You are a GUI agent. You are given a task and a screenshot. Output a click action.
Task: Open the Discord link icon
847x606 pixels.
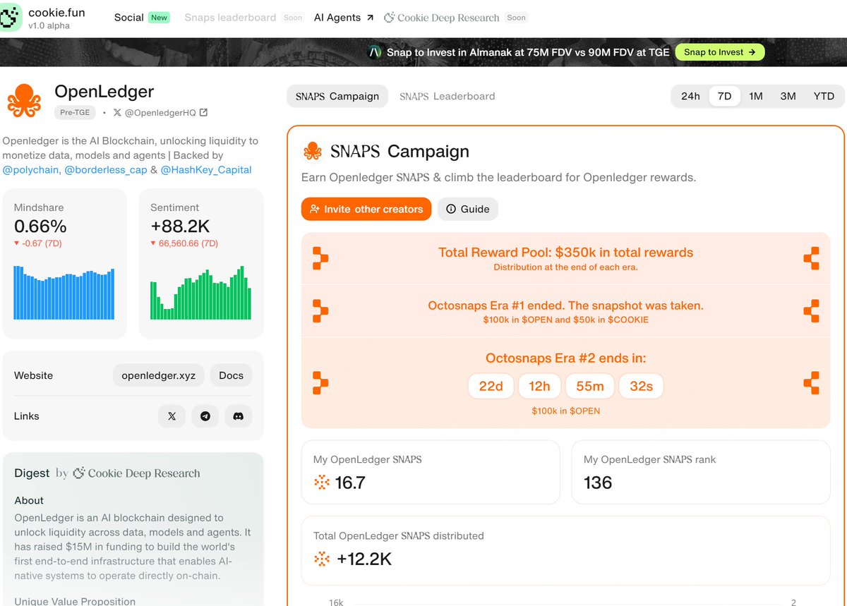click(238, 416)
